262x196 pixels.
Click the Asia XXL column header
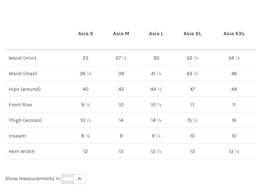(x=234, y=34)
